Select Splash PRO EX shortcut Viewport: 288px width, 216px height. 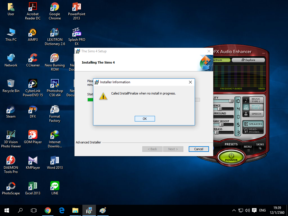tap(76, 37)
